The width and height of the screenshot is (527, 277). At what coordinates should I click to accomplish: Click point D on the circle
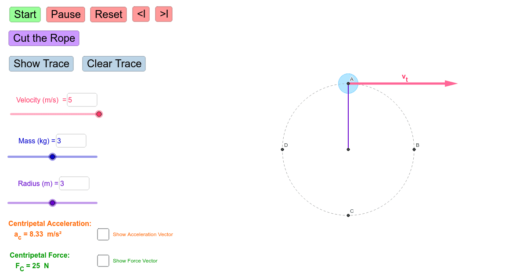[282, 149]
